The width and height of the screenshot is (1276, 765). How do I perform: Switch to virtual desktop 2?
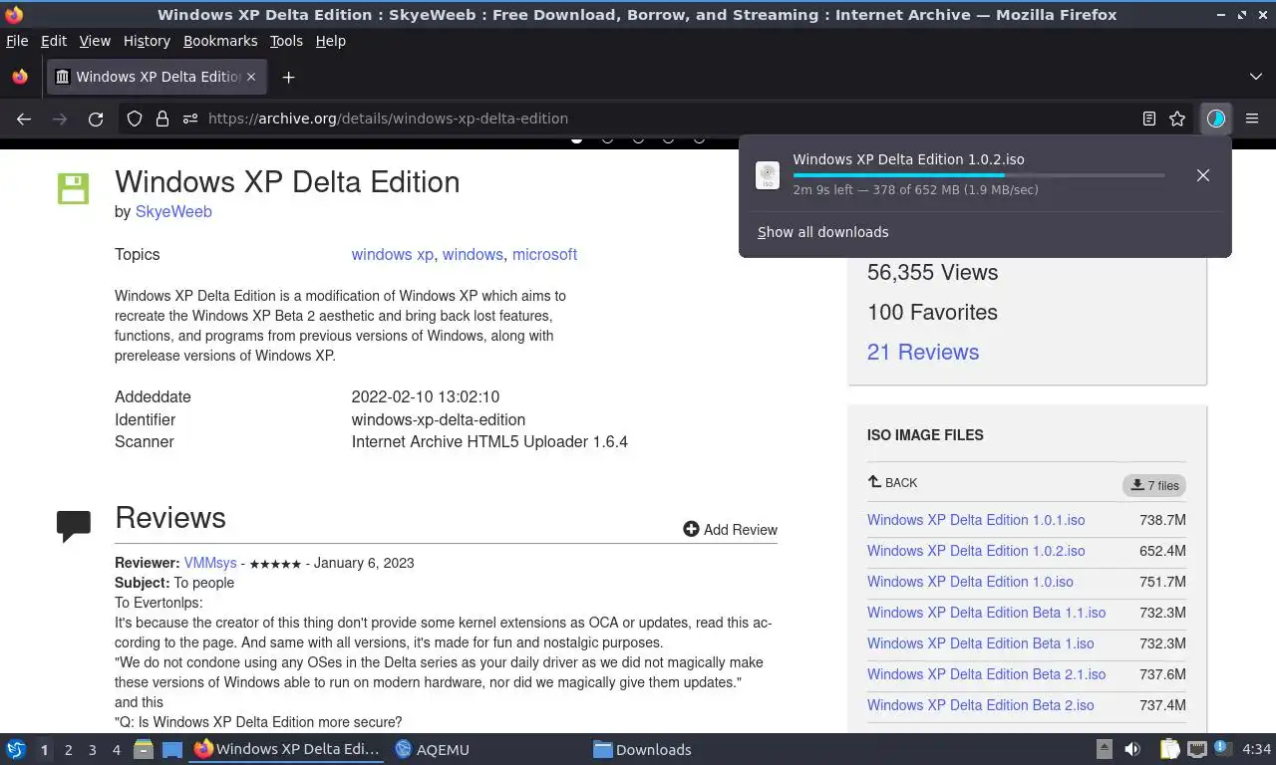pos(68,750)
